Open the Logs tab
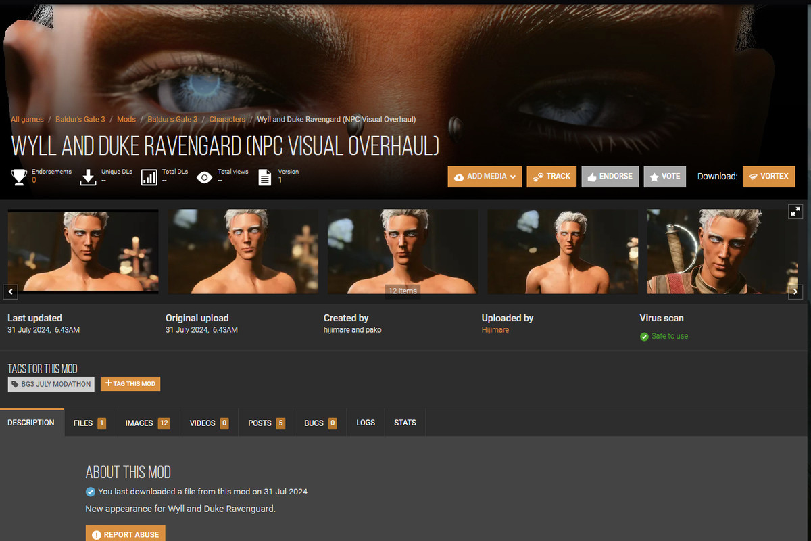The height and width of the screenshot is (541, 811). tap(366, 423)
